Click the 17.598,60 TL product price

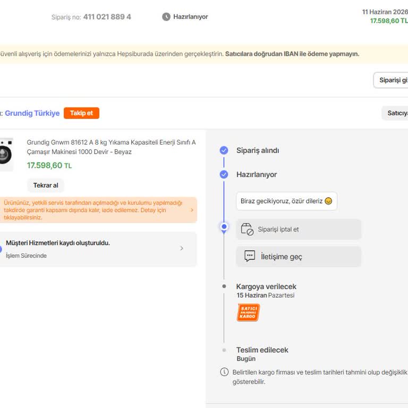click(49, 166)
